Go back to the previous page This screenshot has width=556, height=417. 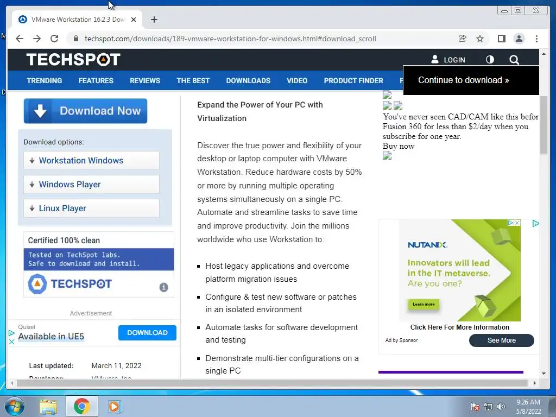point(20,39)
